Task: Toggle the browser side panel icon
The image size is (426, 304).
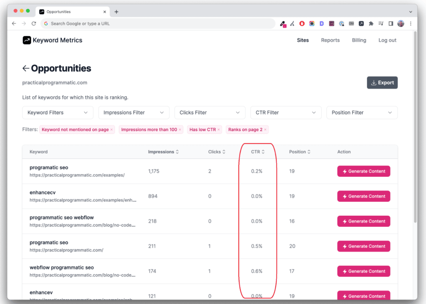Action: tap(390, 24)
